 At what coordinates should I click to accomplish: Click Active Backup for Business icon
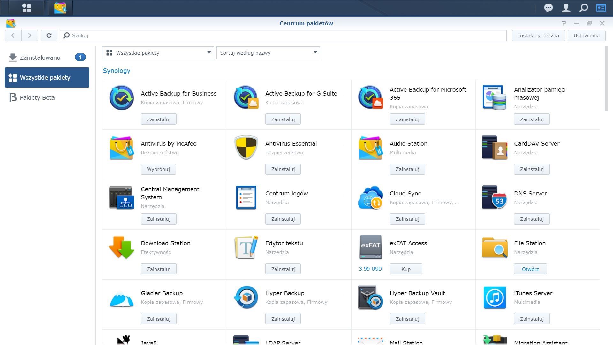click(122, 98)
